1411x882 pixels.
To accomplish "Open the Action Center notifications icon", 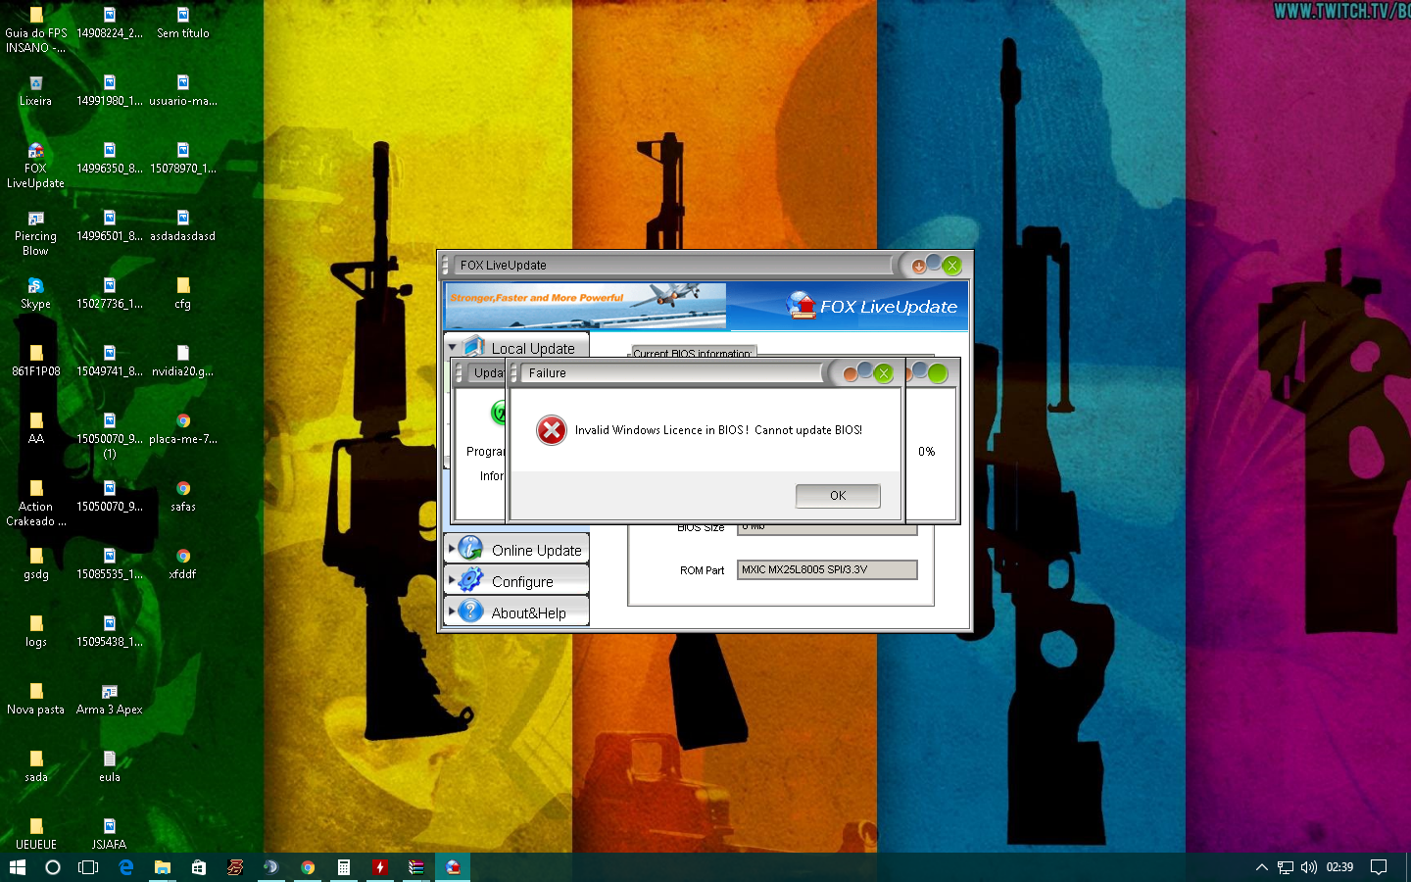I will click(x=1379, y=867).
